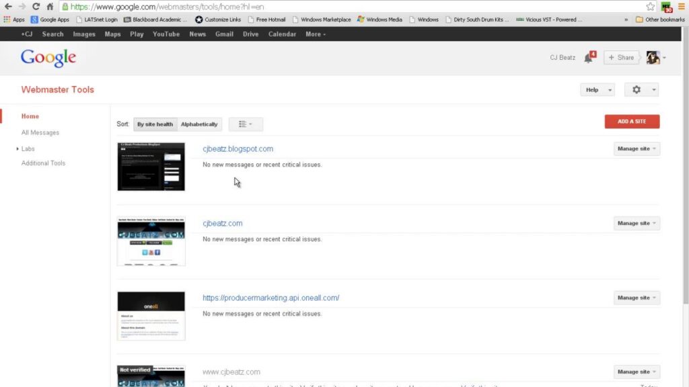Open the Vicious VST bookmark
Image resolution: width=689 pixels, height=387 pixels.
click(549, 19)
